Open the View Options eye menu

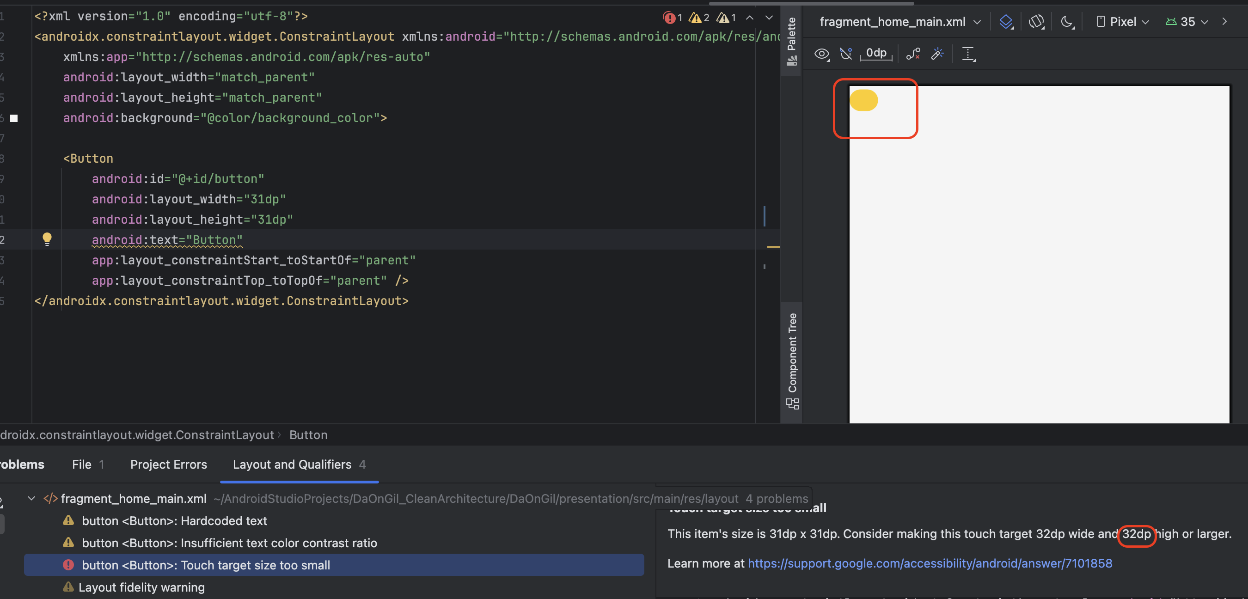(822, 54)
